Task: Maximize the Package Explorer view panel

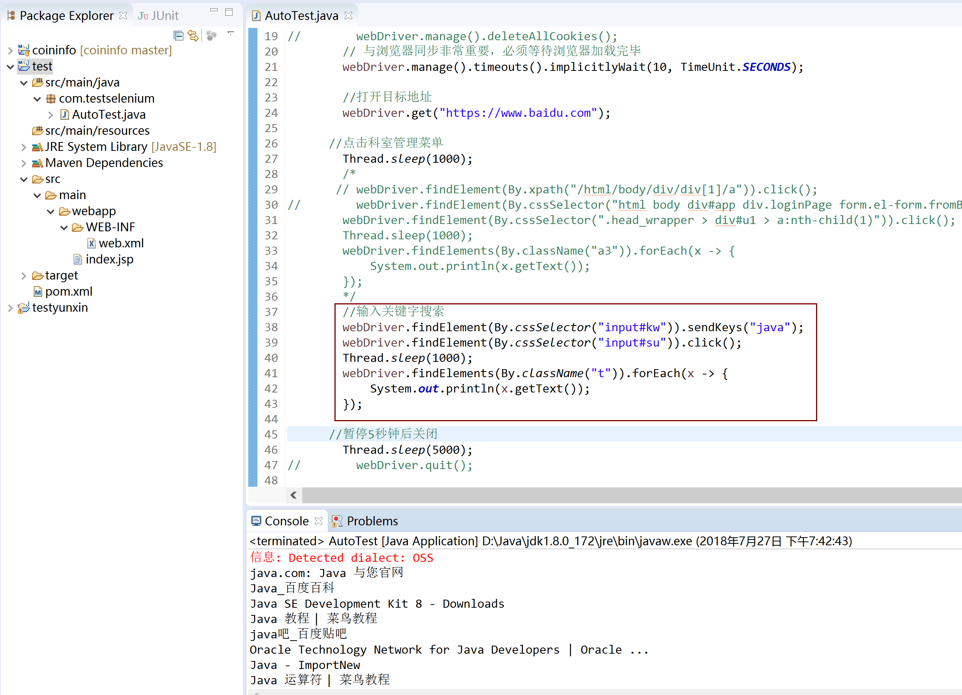Action: point(229,12)
